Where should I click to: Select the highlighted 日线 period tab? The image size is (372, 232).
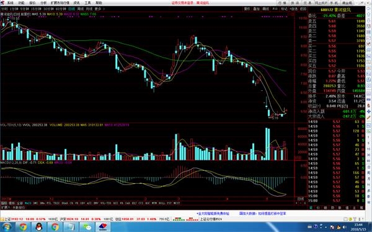(72, 9)
